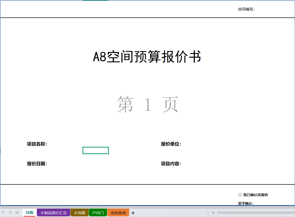Image resolution: width=295 pixels, height=217 pixels.
Task: Open the 木饰面 sheet tab
Action: (x=79, y=213)
